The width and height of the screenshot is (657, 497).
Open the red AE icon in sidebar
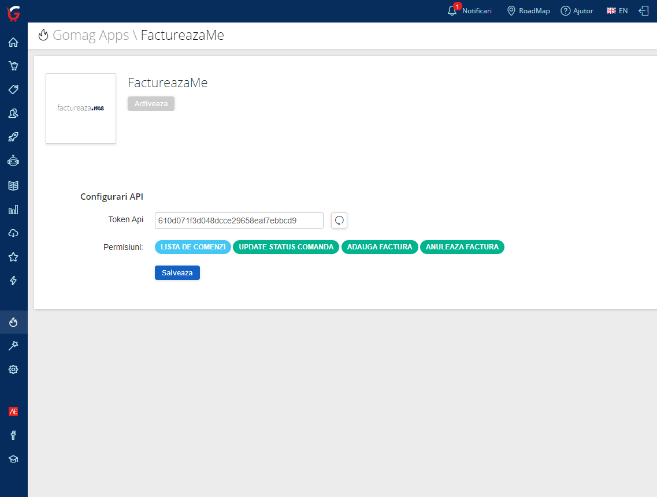(13, 412)
